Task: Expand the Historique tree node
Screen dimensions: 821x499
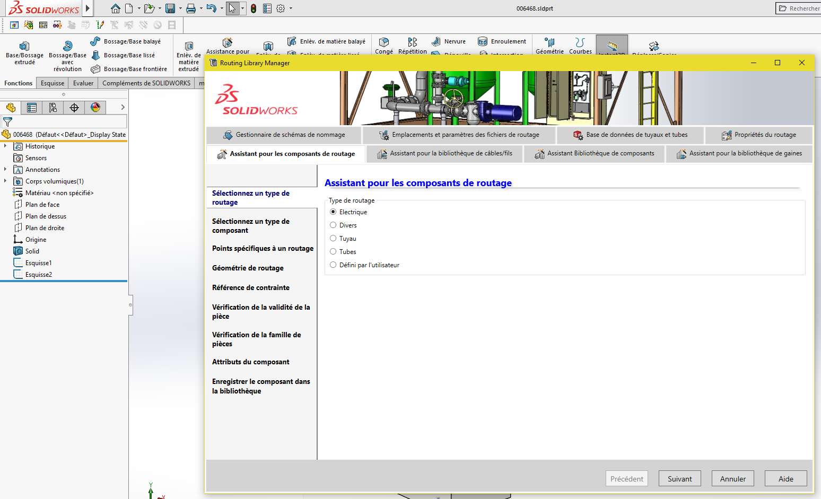Action: (5, 146)
